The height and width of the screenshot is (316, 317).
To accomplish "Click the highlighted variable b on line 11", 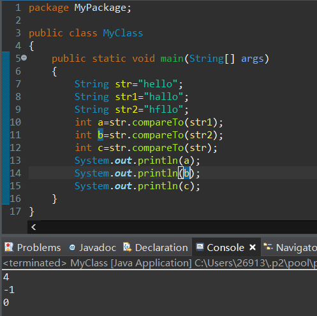I will 100,134.
